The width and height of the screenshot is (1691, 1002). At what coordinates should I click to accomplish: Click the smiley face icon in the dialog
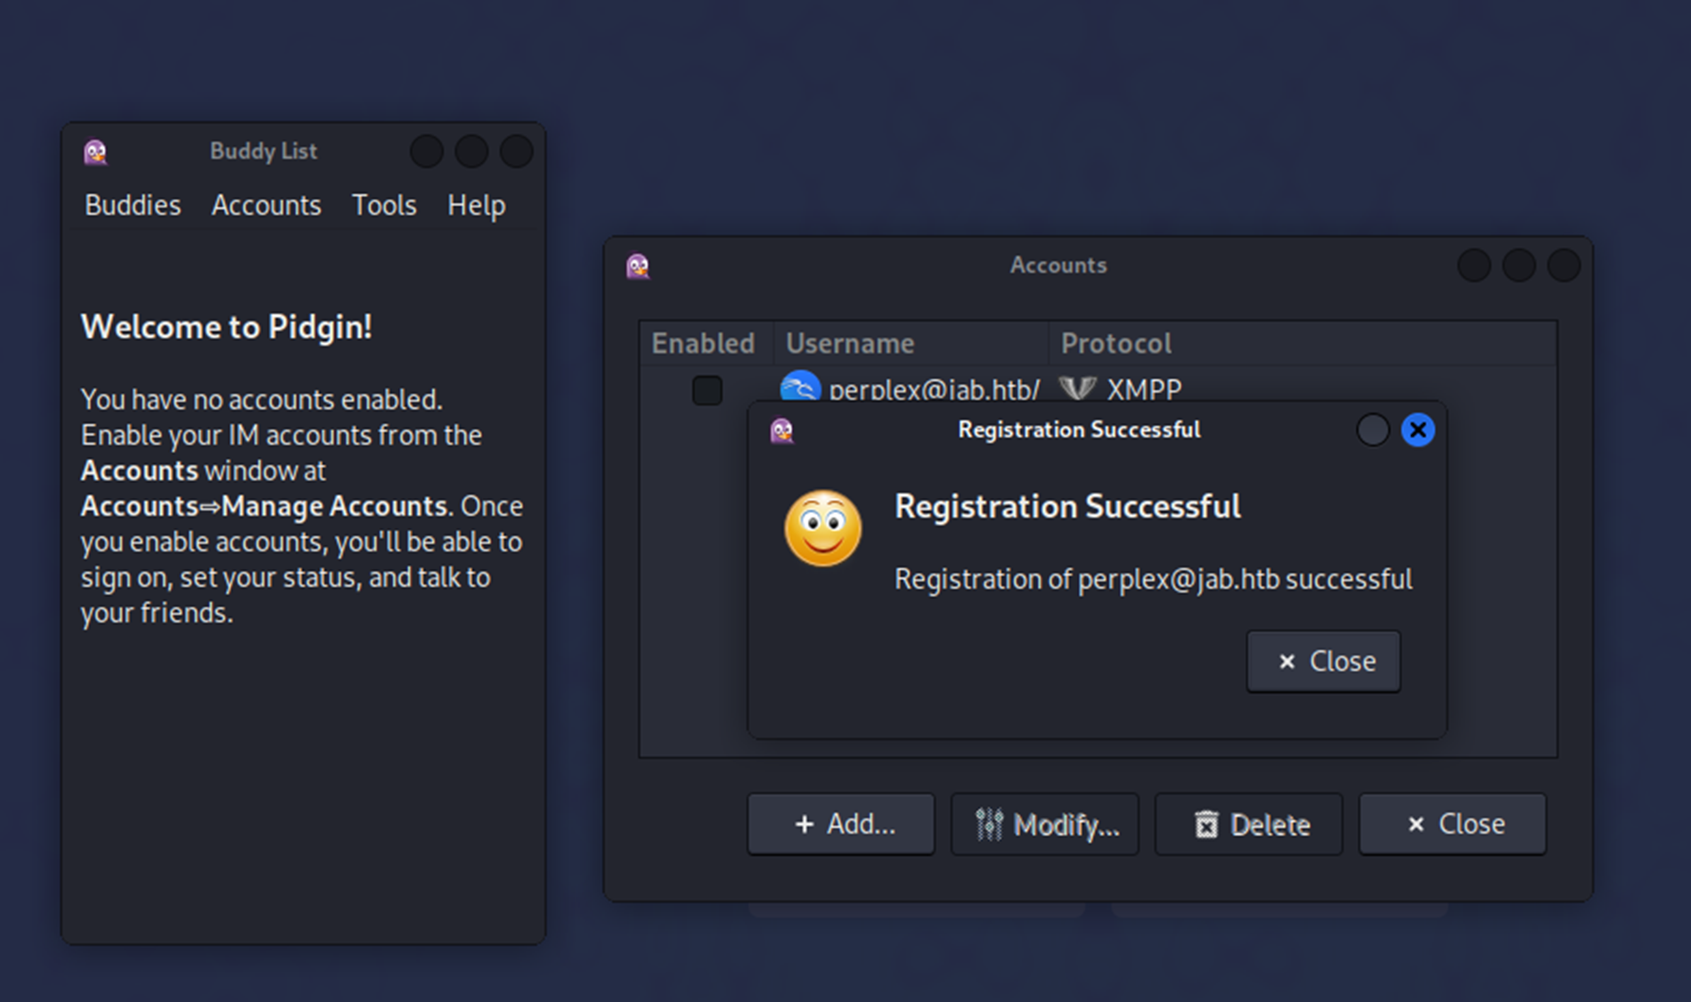pos(822,528)
